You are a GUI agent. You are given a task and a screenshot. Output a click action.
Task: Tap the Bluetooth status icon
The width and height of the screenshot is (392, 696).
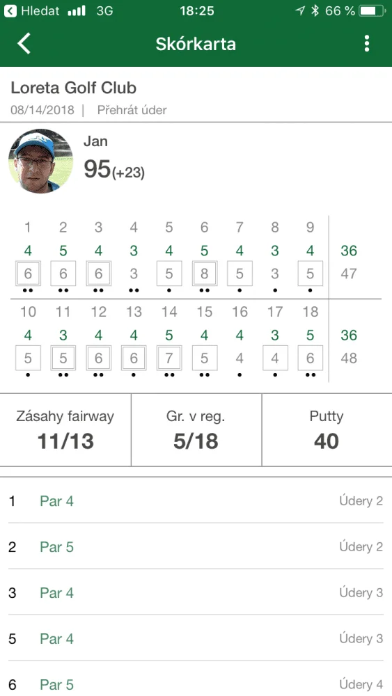[315, 11]
